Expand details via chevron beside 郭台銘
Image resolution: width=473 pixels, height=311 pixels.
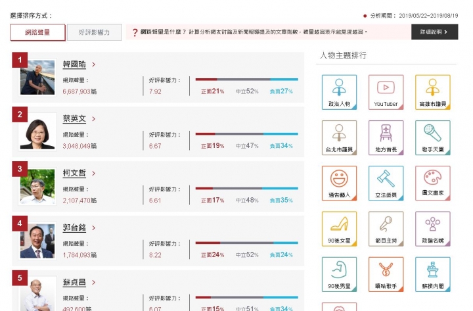(93, 227)
